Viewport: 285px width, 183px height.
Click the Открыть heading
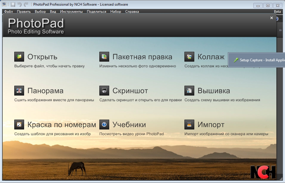pos(42,57)
